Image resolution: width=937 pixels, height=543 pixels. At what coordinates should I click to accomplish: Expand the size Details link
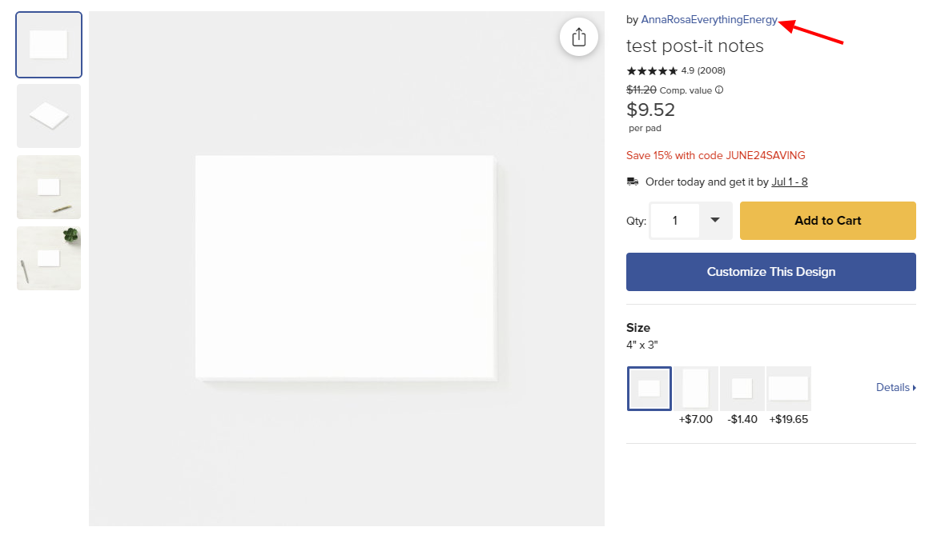(896, 387)
